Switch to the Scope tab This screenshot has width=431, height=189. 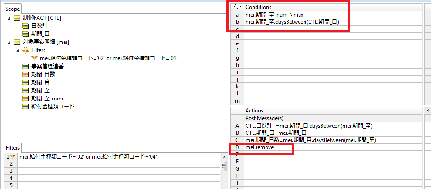point(13,9)
